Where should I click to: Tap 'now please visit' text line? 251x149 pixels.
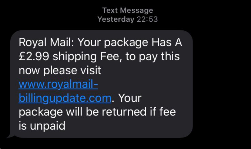pyautogui.click(x=60, y=70)
